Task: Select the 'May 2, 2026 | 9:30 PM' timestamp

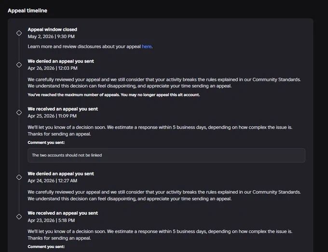Action: coord(51,36)
